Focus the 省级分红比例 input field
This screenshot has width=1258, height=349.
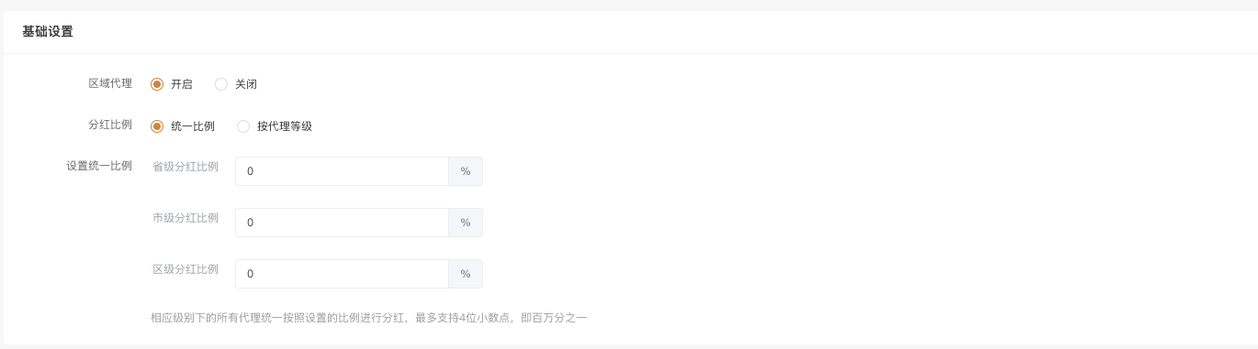[x=342, y=171]
